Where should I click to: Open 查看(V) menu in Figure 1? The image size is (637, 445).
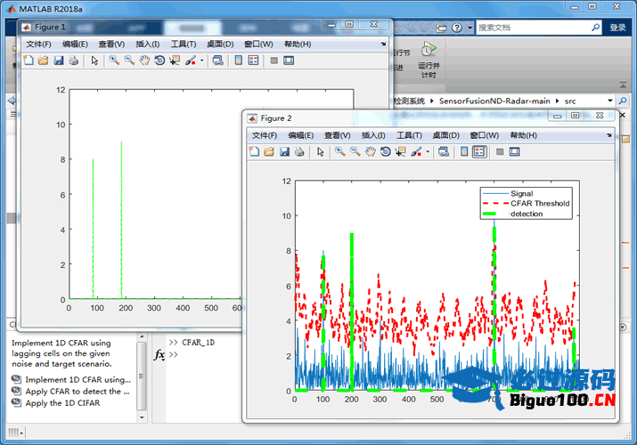click(111, 44)
